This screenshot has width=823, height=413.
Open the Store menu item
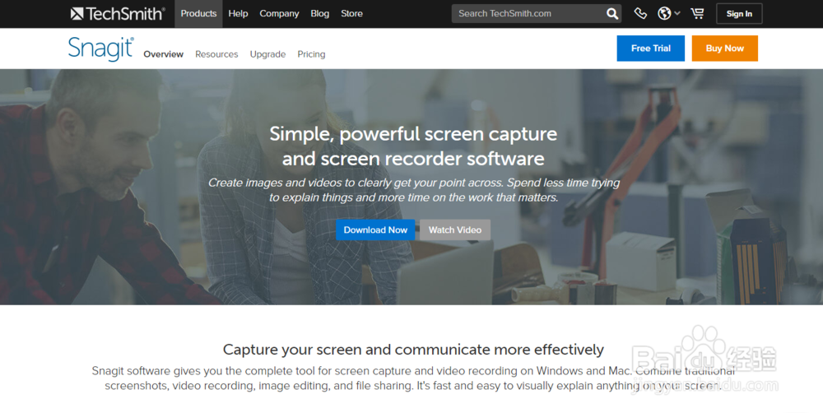point(351,14)
